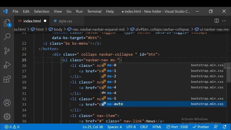Click the bx bx-menu class text
The width and height of the screenshot is (231, 130).
78,43
